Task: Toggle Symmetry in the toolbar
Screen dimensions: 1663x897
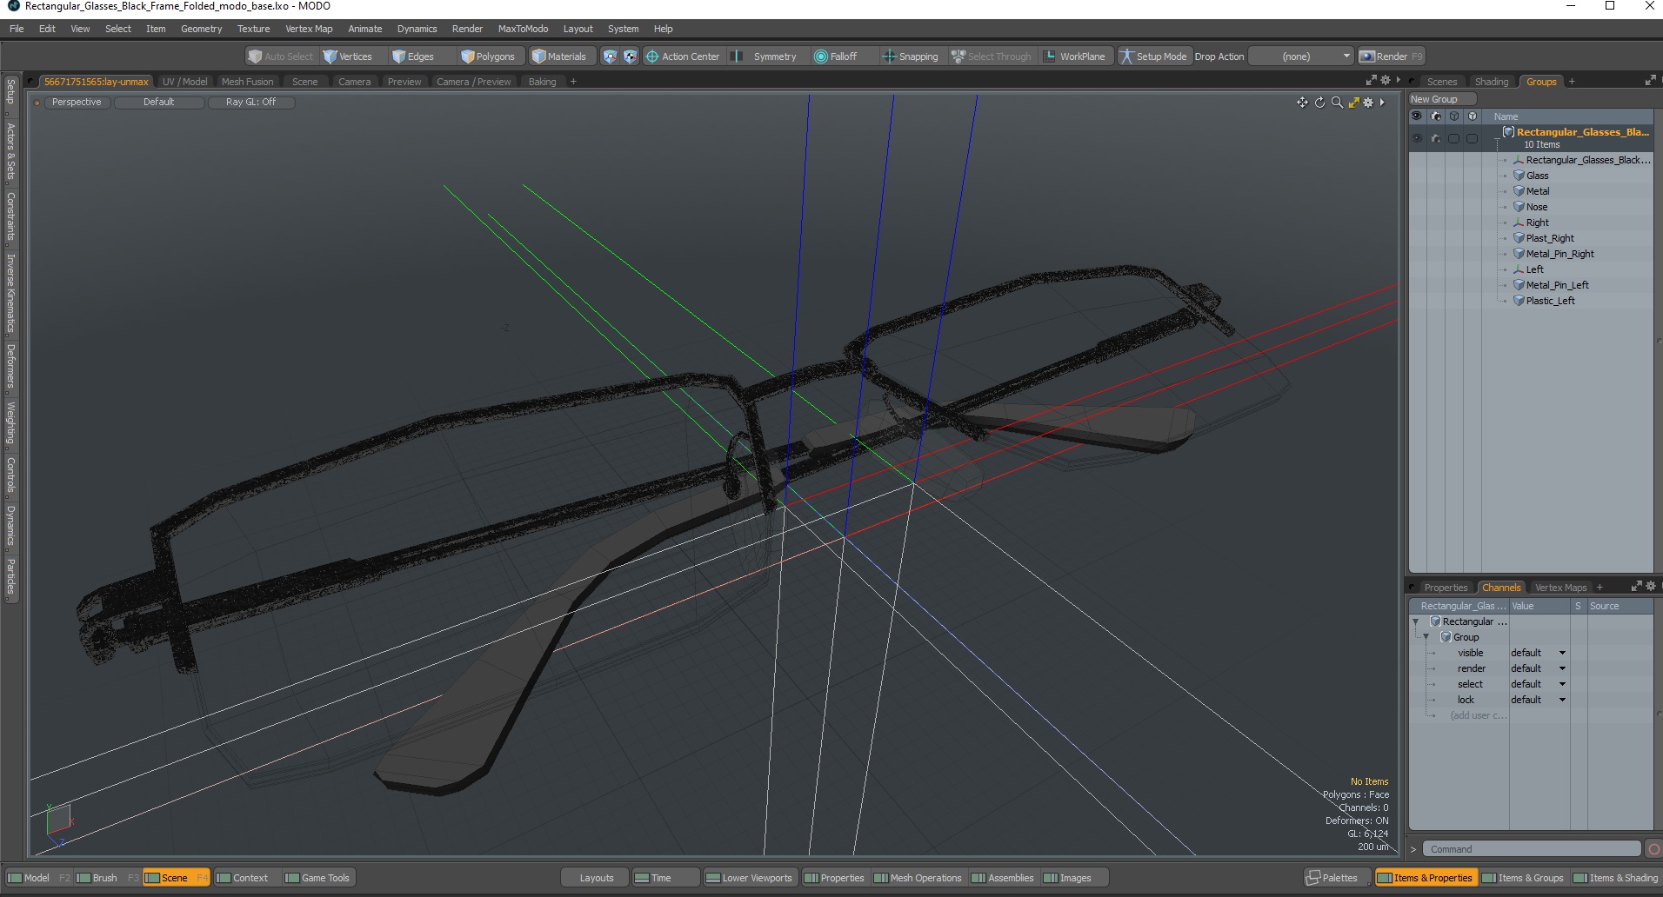Action: point(765,56)
